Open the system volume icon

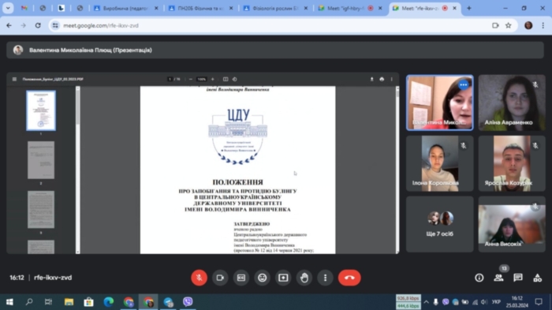[x=484, y=302]
